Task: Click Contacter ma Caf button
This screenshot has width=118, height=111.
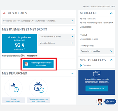Action: (x=97, y=88)
